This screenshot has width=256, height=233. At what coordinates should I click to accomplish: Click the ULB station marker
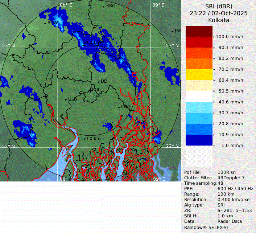(66, 99)
